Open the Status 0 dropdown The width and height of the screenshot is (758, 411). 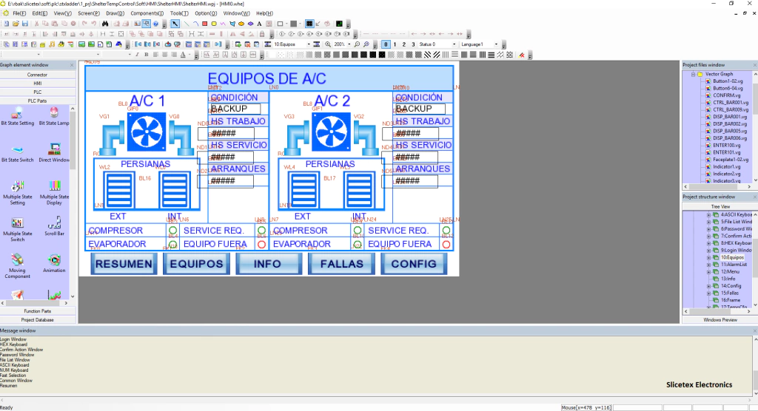point(454,44)
